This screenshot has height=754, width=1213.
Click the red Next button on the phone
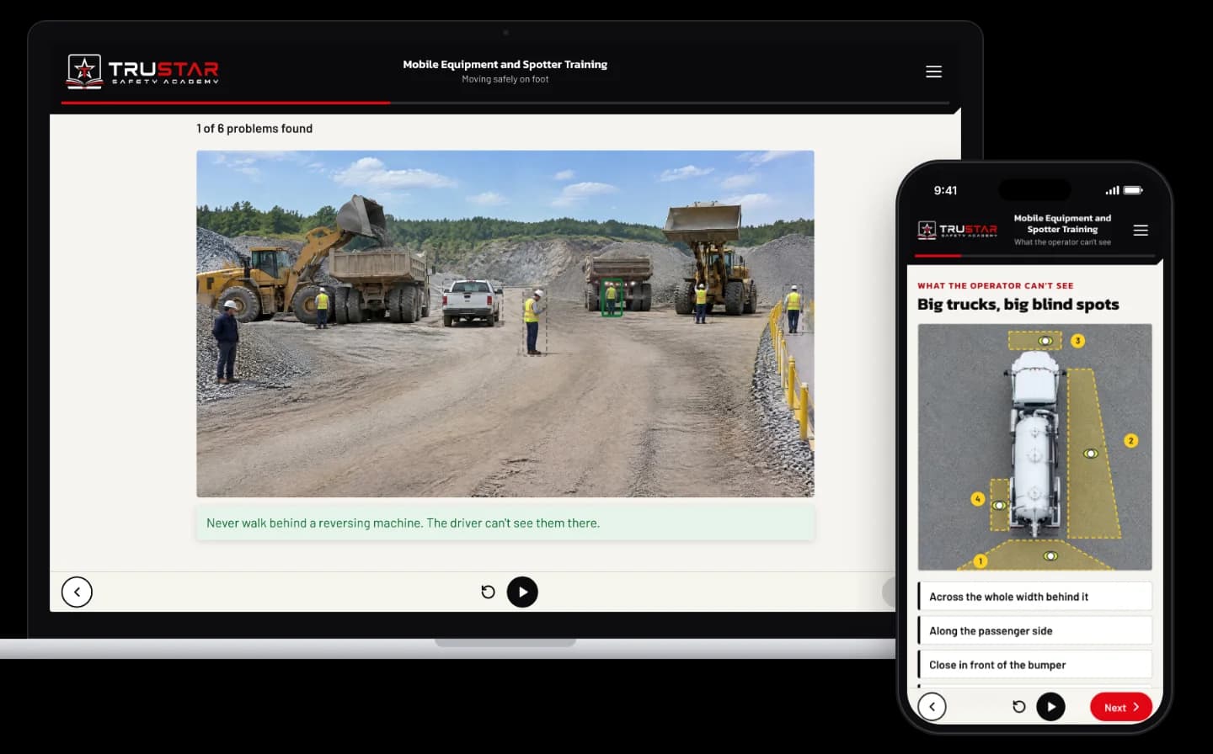pyautogui.click(x=1121, y=707)
